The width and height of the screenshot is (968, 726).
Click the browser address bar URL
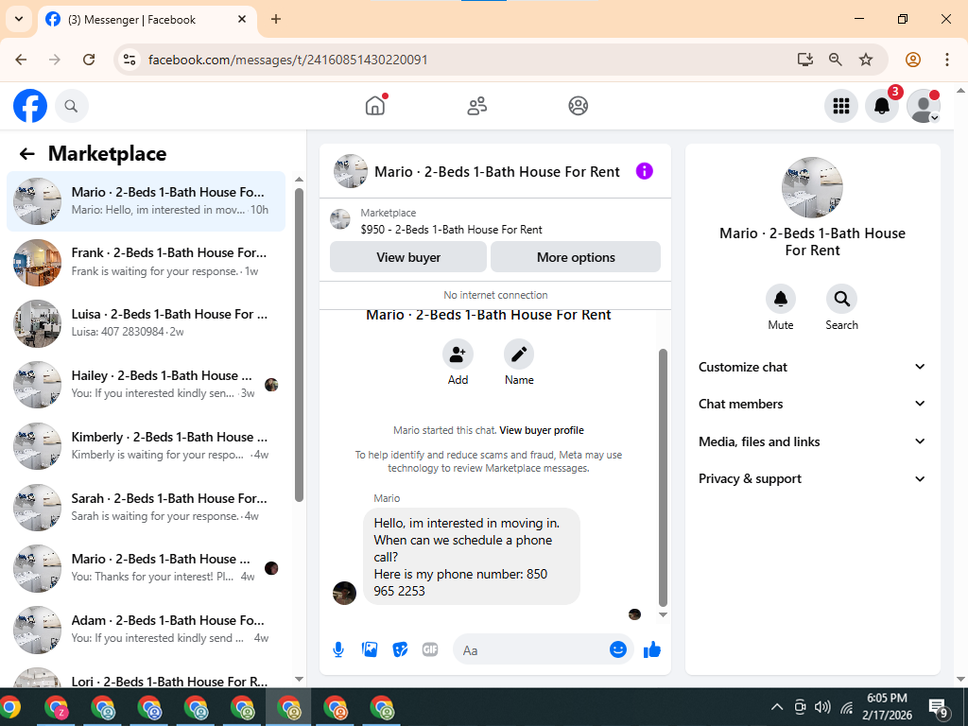pyautogui.click(x=288, y=60)
